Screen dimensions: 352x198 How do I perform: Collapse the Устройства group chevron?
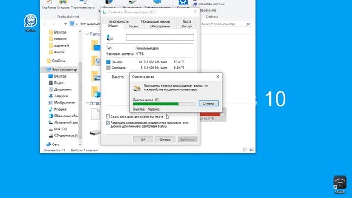point(87,103)
